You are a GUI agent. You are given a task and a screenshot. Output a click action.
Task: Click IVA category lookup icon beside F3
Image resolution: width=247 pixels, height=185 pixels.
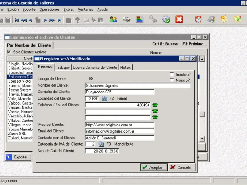click(102, 144)
